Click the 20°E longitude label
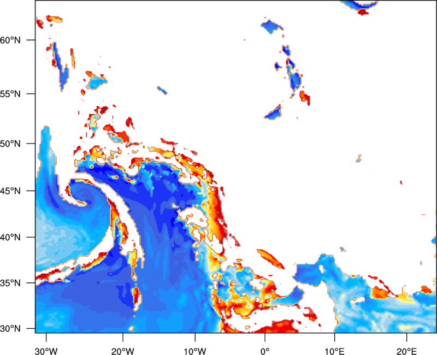 coord(406,351)
